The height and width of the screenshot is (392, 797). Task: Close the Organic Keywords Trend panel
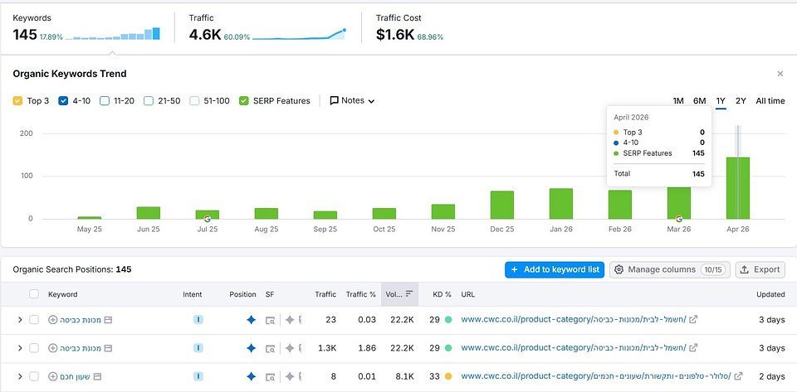pos(780,74)
